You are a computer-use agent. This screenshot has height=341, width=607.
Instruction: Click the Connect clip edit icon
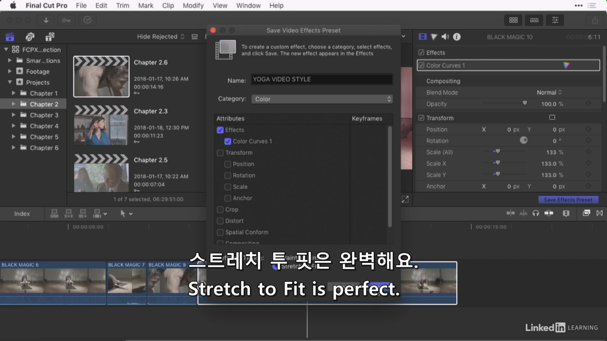[x=54, y=214]
